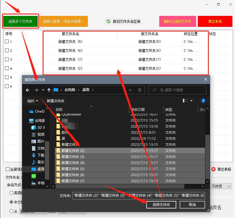Screen dimensions: 235x218
Task: Click 此电脑 in the address breadcrumb
Action: pyautogui.click(x=70, y=90)
